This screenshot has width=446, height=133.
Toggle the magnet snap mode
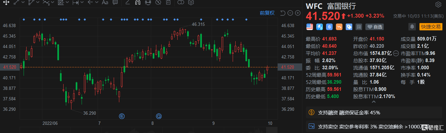138,3
